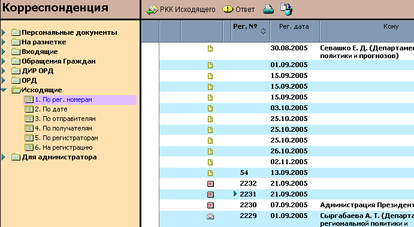Click document icon in 26.10.2005 row
Image resolution: width=414 pixels, height=227 pixels.
pos(210,152)
